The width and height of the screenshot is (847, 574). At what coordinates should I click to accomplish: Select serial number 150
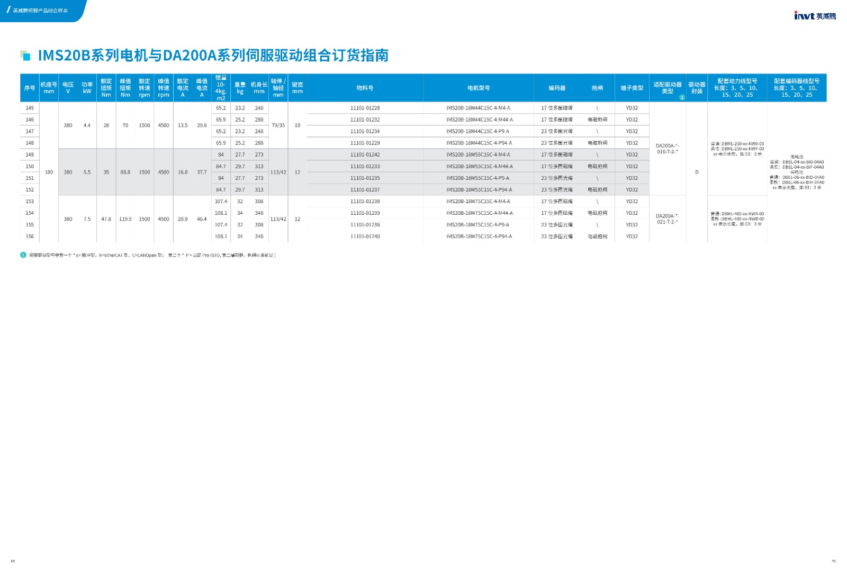click(30, 166)
